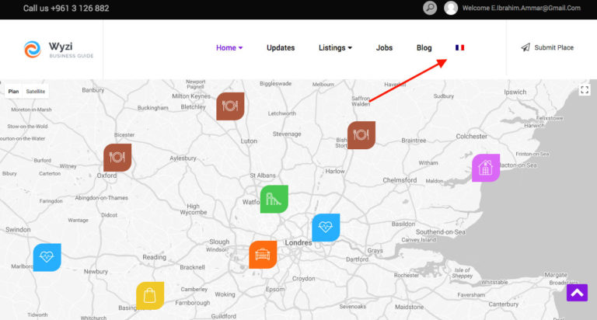Click the purple scroll-to-top arrow button
Screen dimensions: 597x320
coord(577,292)
